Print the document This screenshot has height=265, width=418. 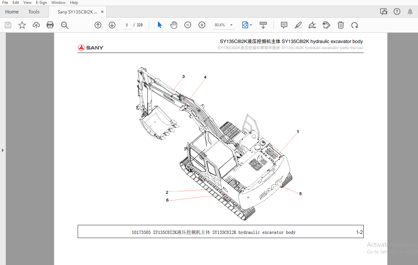coord(50,25)
